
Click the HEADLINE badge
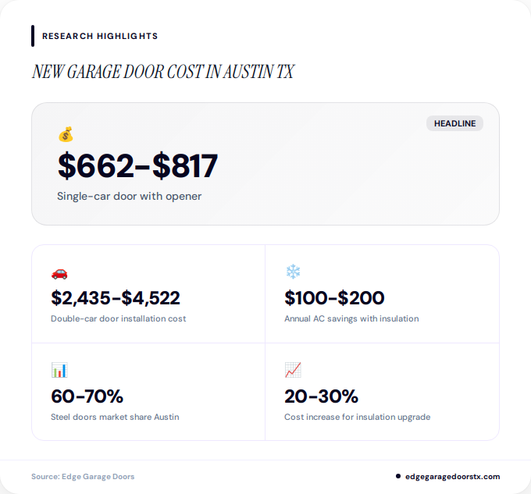[454, 123]
